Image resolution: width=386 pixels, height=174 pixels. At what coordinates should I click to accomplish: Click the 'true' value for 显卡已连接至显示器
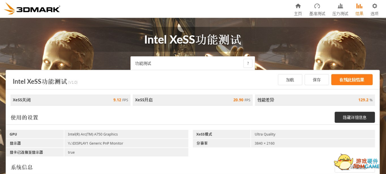(71, 152)
